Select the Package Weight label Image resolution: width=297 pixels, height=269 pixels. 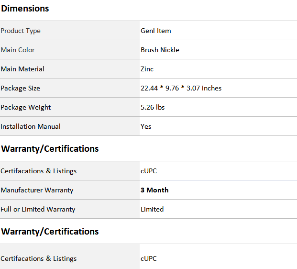[25, 107]
